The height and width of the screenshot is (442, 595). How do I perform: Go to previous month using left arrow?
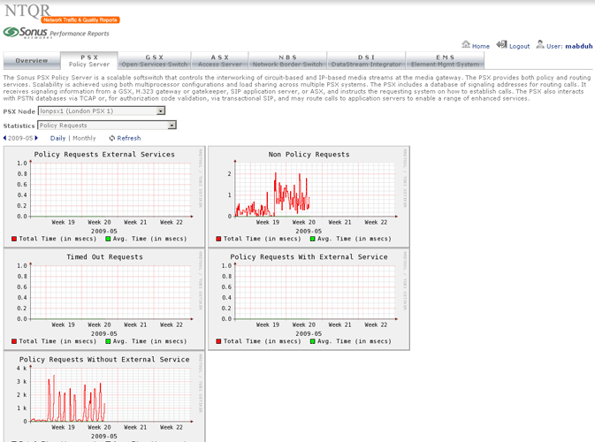tap(6, 138)
